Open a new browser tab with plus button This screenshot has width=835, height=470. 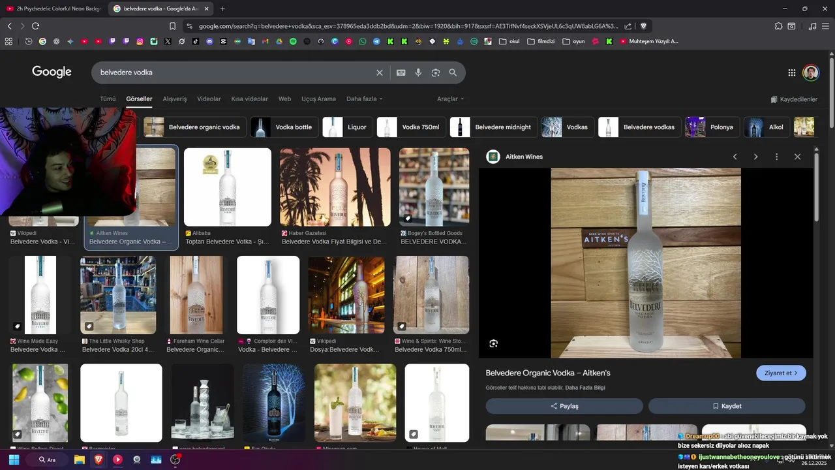222,8
